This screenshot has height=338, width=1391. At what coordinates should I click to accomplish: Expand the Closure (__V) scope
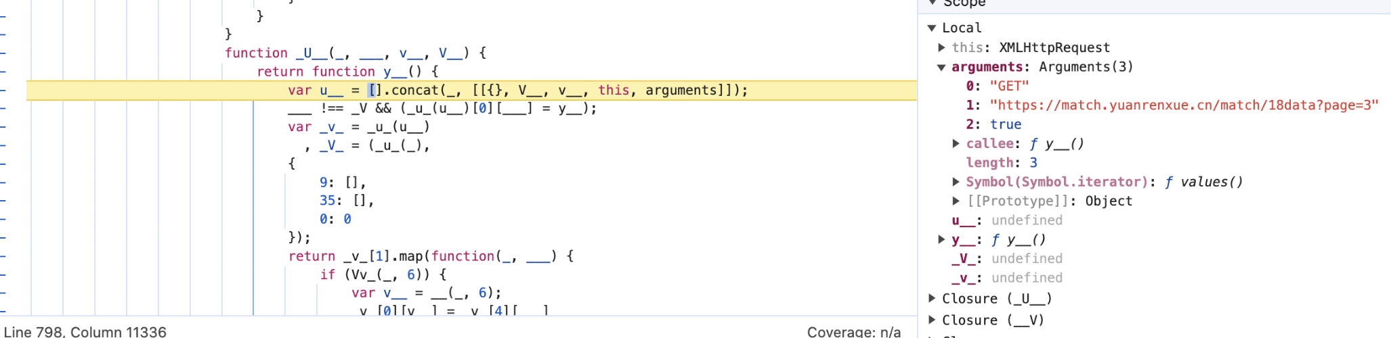[x=933, y=320]
